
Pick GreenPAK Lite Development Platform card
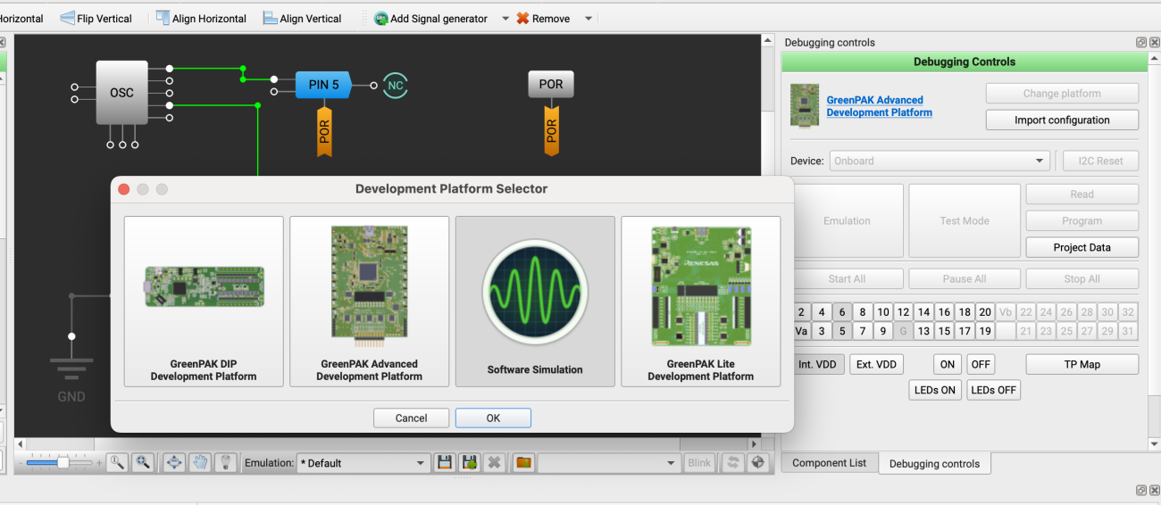[701, 301]
